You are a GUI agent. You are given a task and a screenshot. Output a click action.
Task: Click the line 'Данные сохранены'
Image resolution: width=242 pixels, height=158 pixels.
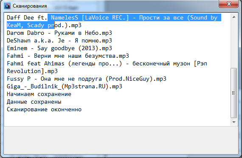34,102
